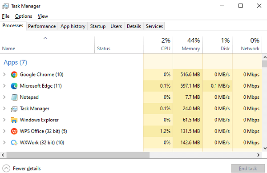Screen dimensions: 267x173
Task: Expand the Task Manager process entry
Action: pyautogui.click(x=4, y=109)
